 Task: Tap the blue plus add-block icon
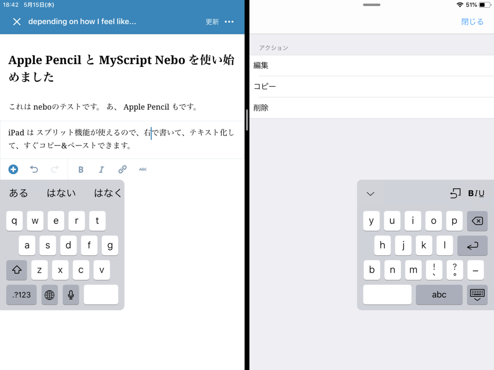13,169
